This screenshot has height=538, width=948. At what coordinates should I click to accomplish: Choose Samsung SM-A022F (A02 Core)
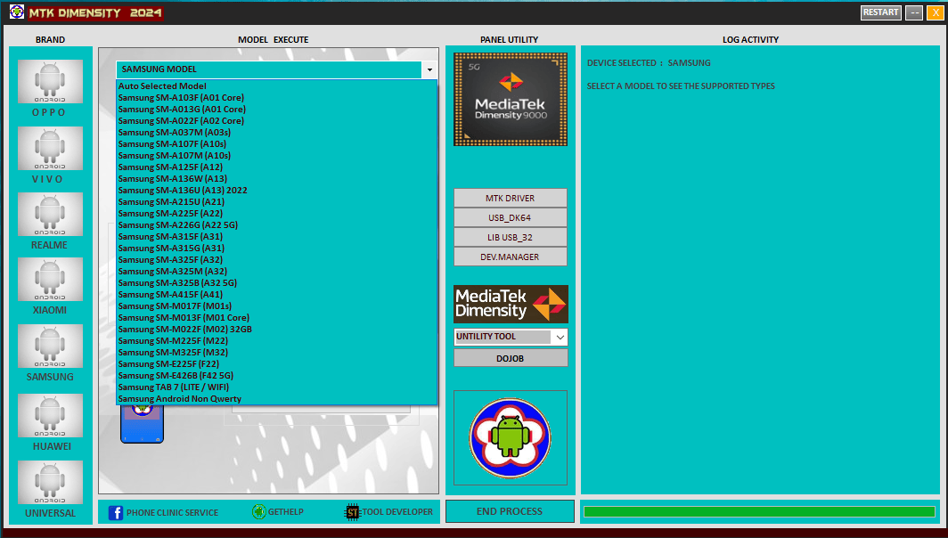point(276,121)
